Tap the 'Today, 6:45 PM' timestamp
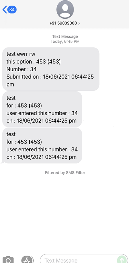129x263 pixels. coord(65,41)
